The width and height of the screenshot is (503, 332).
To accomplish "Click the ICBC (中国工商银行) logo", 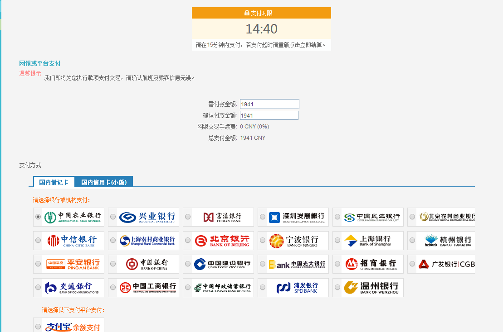I will [x=147, y=288].
